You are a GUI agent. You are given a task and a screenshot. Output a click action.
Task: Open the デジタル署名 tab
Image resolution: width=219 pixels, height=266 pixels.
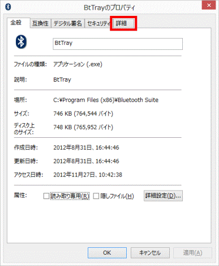(68, 24)
